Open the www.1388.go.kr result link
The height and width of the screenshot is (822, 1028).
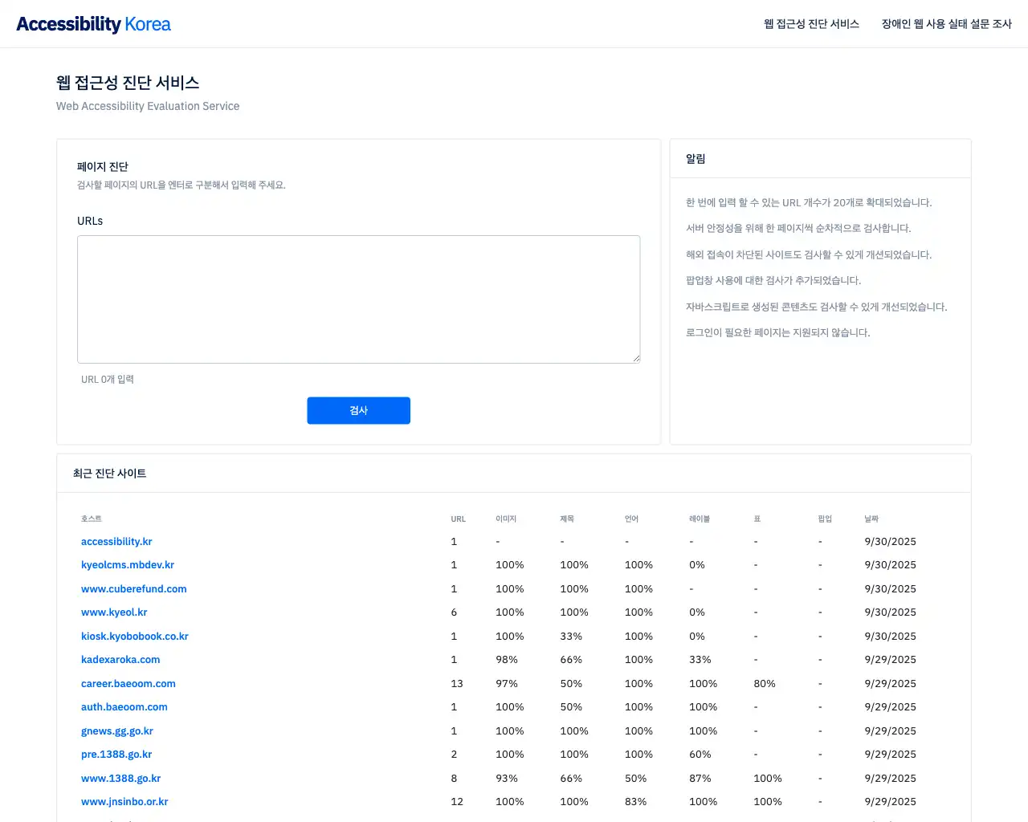click(120, 778)
